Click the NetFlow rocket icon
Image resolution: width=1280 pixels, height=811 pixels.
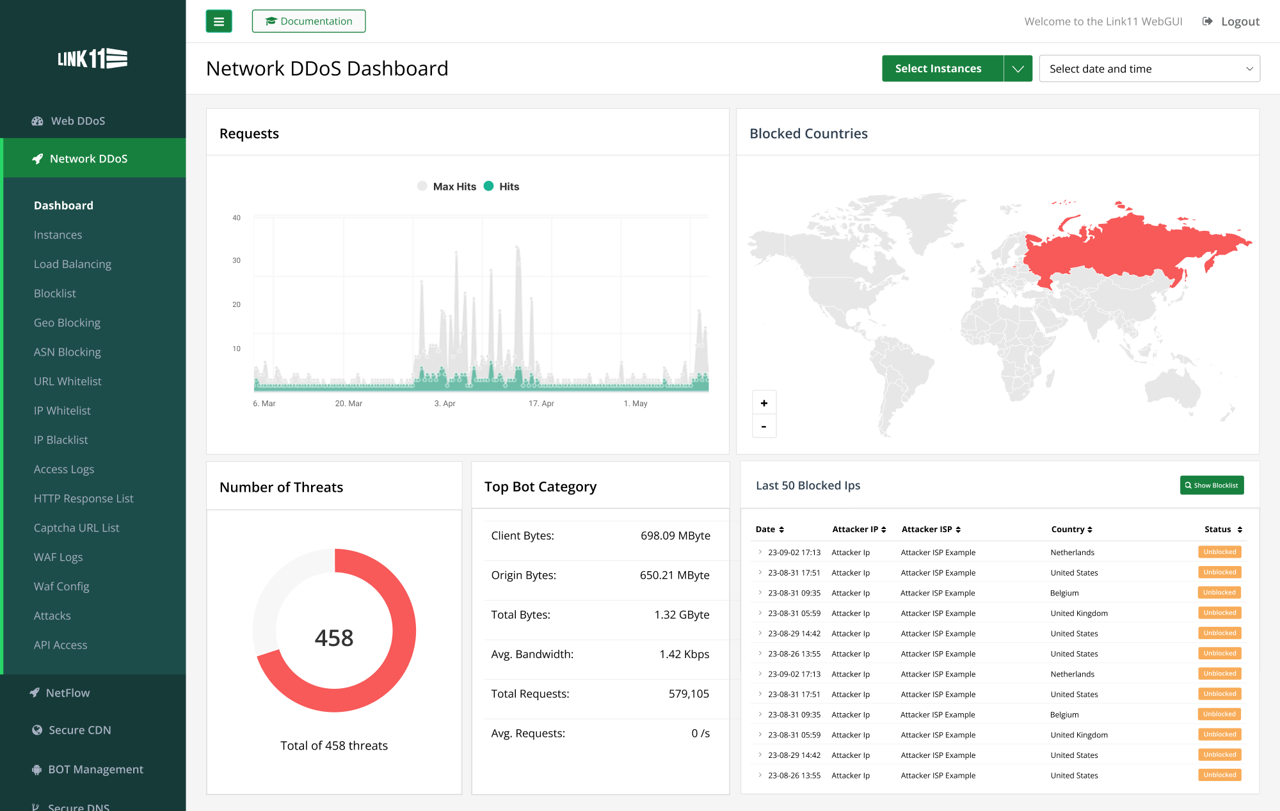[x=35, y=693]
